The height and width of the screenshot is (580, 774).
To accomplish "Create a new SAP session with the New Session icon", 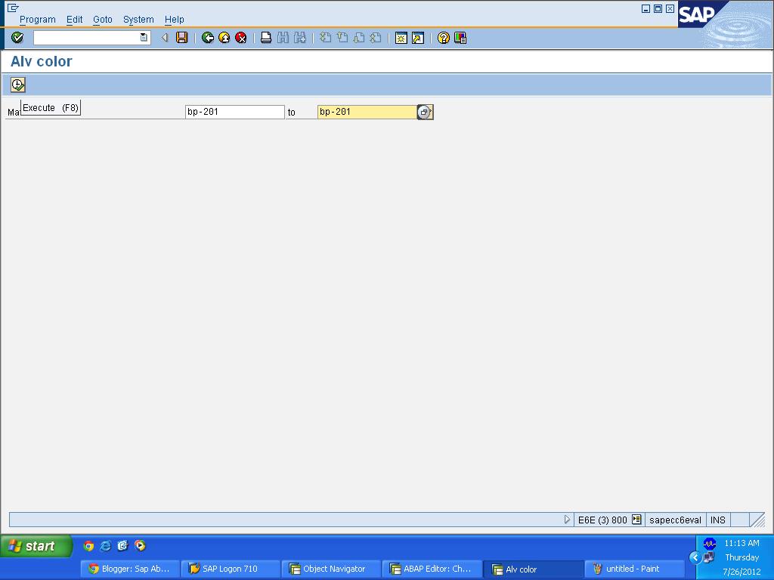I will (x=401, y=38).
